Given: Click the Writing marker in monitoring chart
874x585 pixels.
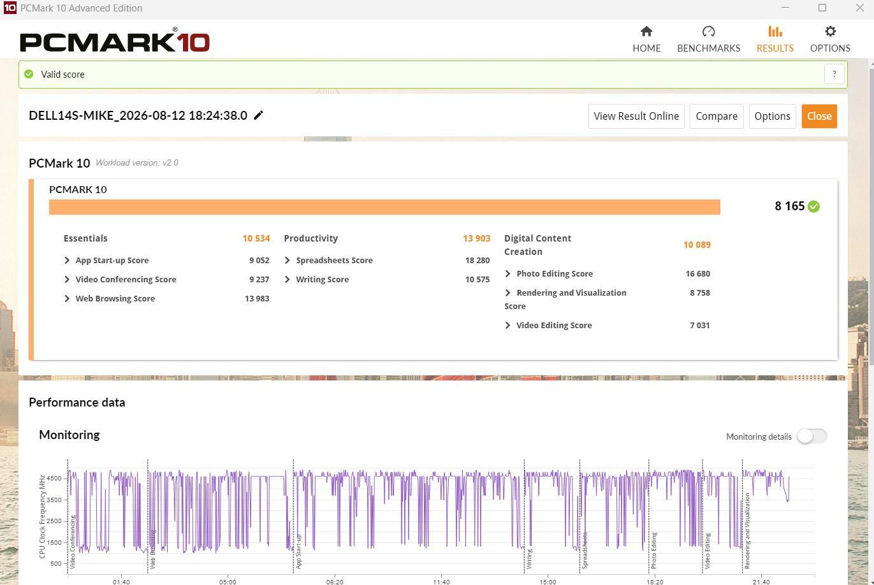Looking at the screenshot, I should coord(529,558).
